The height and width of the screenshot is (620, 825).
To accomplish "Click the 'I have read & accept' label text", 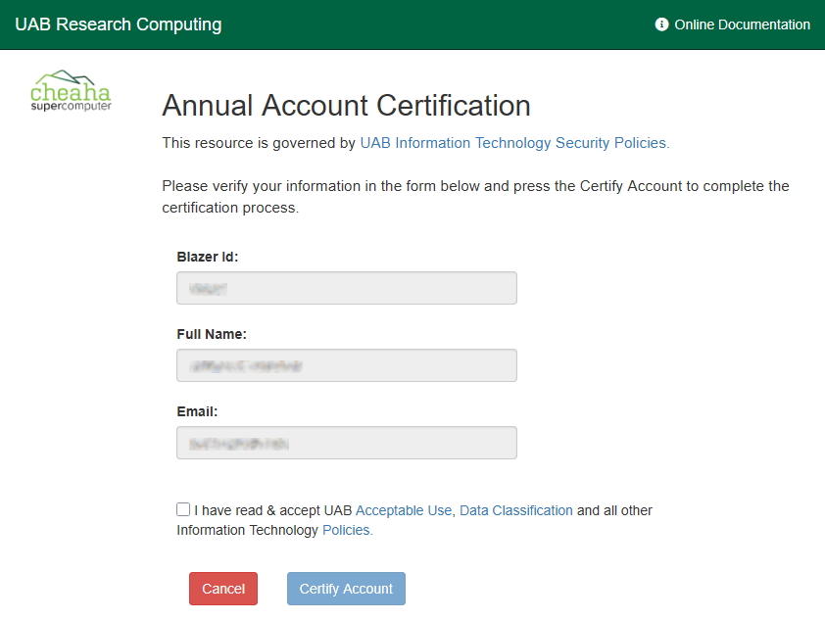I will [263, 510].
